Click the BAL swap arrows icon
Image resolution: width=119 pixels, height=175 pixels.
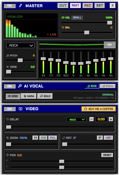(63, 27)
